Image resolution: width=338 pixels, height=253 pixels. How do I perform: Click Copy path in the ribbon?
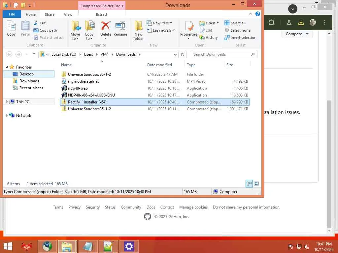46,30
